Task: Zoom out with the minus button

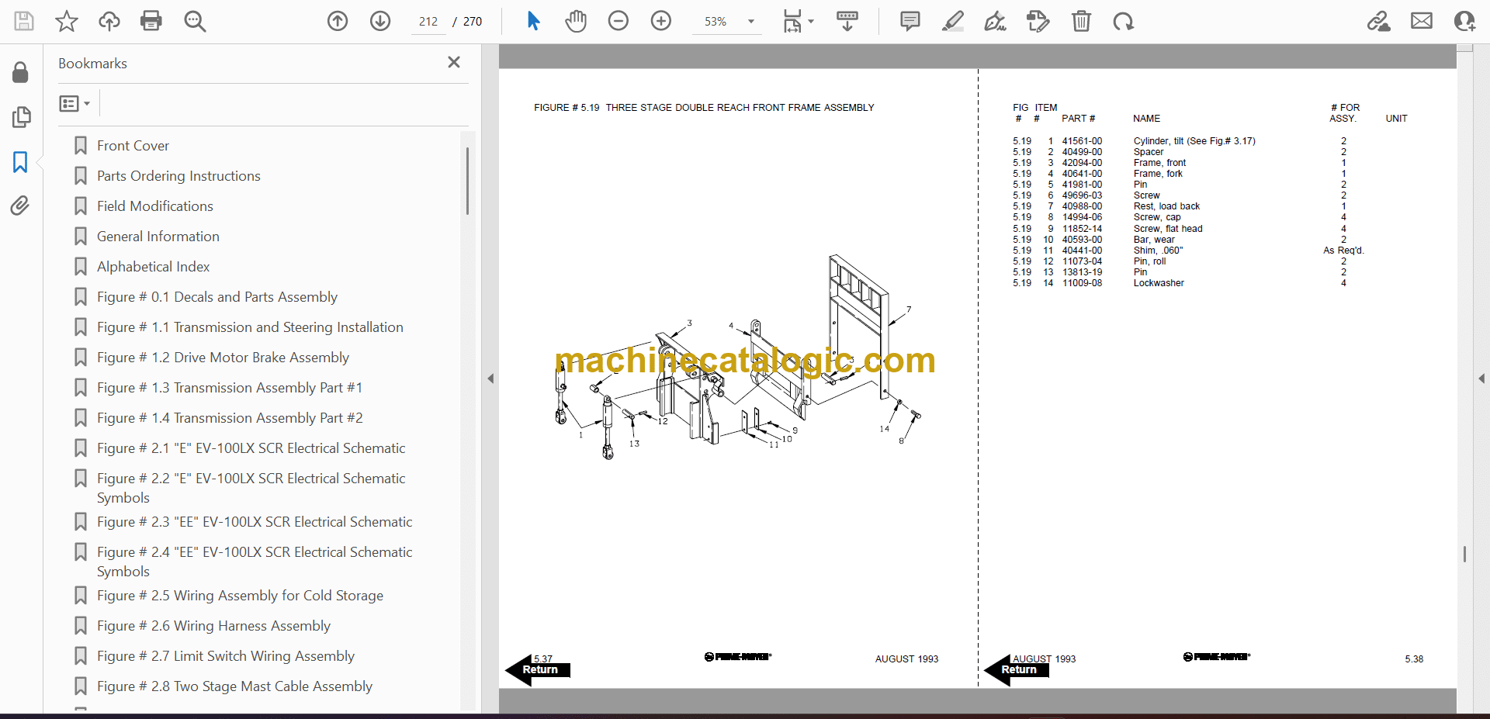Action: point(619,21)
